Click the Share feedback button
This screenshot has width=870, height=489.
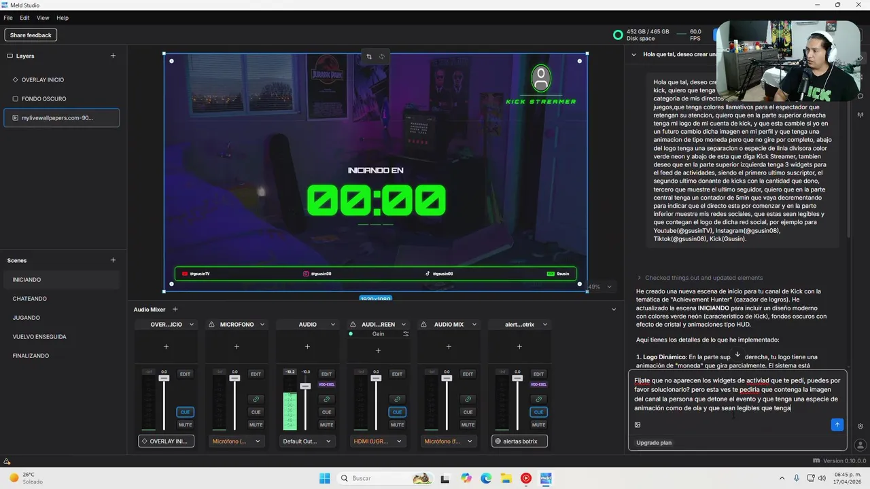pyautogui.click(x=31, y=35)
